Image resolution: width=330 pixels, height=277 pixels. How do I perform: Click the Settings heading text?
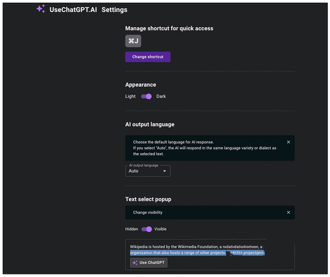115,10
